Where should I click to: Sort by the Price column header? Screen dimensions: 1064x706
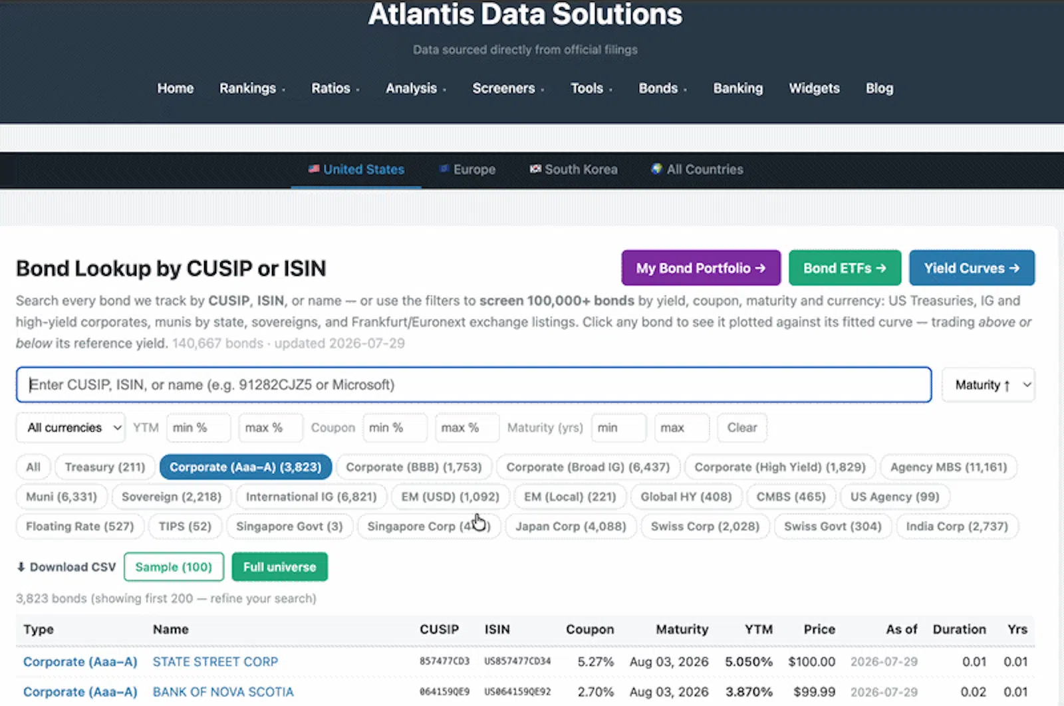819,630
